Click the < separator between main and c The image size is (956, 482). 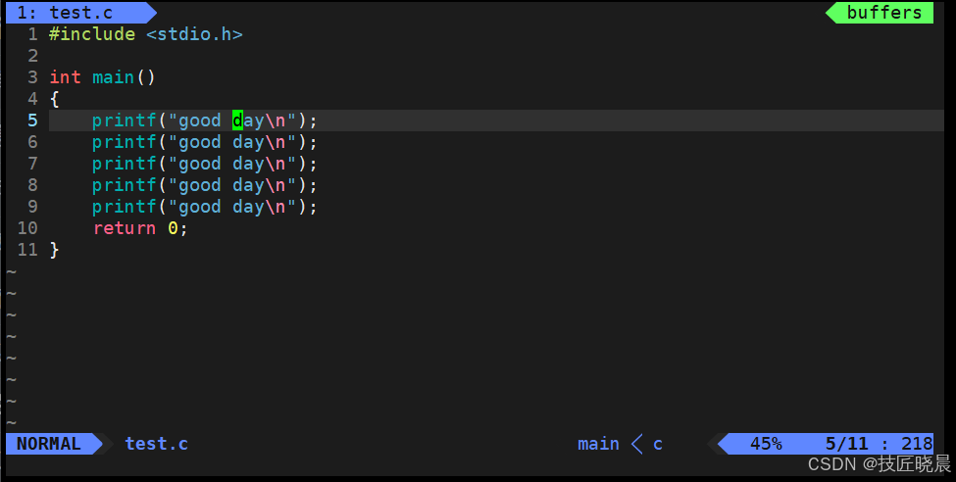click(637, 444)
